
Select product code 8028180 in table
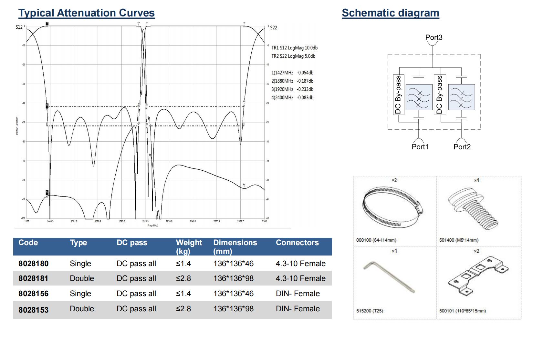[33, 264]
